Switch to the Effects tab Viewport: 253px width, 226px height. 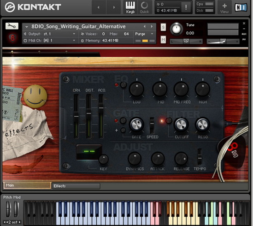click(x=76, y=186)
